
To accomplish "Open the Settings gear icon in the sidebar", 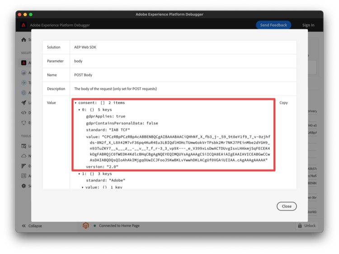I will pos(24,186).
